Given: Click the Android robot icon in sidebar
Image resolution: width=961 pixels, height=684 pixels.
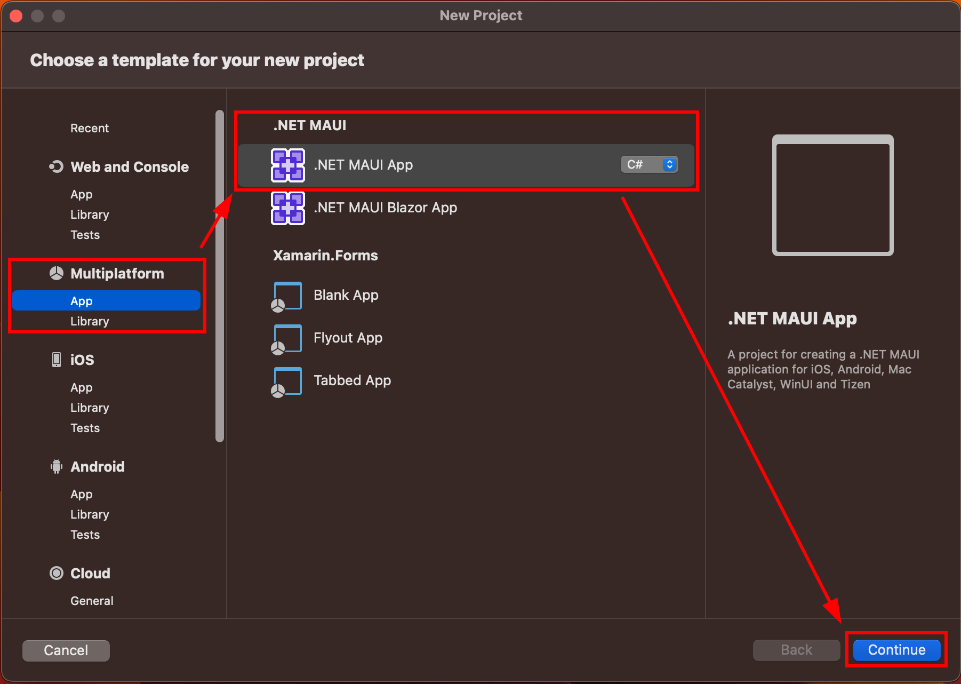Looking at the screenshot, I should [x=57, y=467].
